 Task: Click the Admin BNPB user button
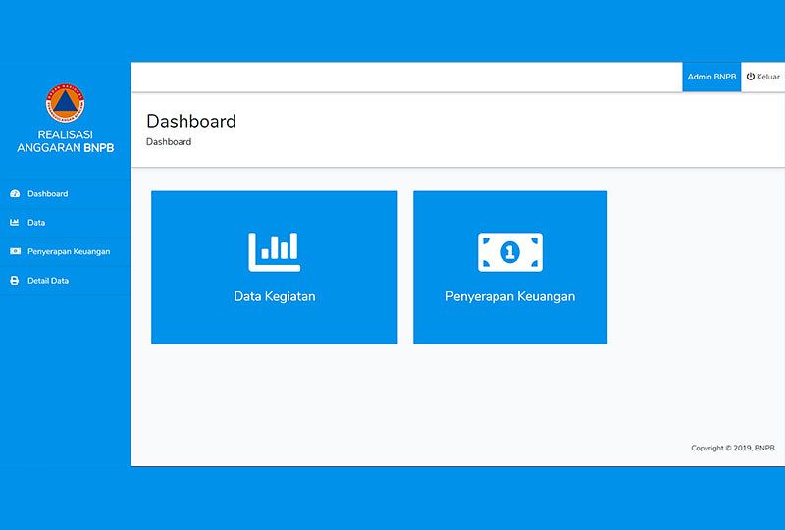click(711, 77)
